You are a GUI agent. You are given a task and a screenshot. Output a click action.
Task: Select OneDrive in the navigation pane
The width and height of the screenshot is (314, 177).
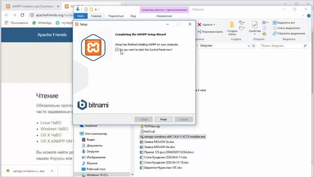88,126
